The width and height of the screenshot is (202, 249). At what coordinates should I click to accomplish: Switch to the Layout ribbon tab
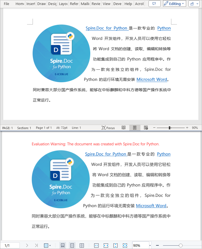click(x=63, y=4)
